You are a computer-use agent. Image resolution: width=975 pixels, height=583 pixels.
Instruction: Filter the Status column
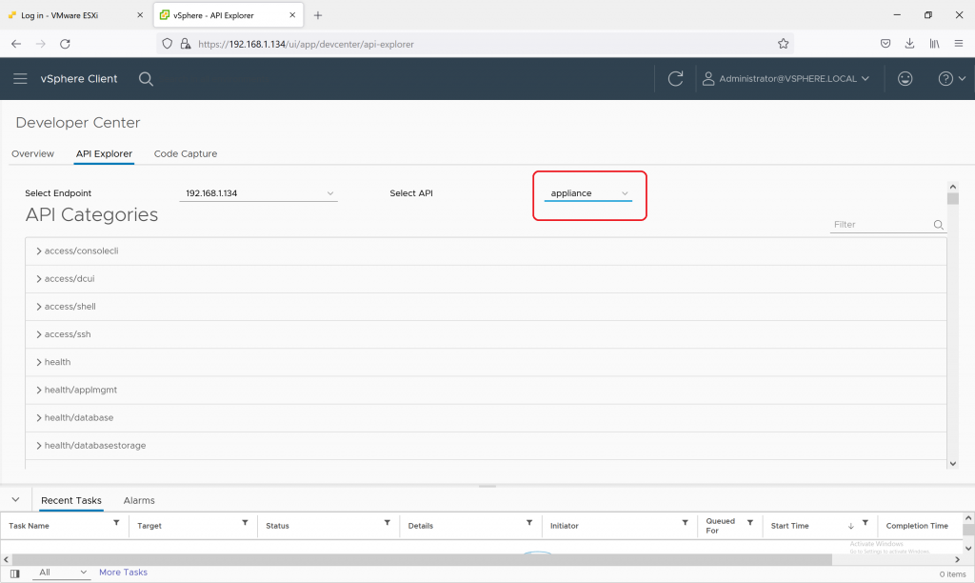coord(387,523)
